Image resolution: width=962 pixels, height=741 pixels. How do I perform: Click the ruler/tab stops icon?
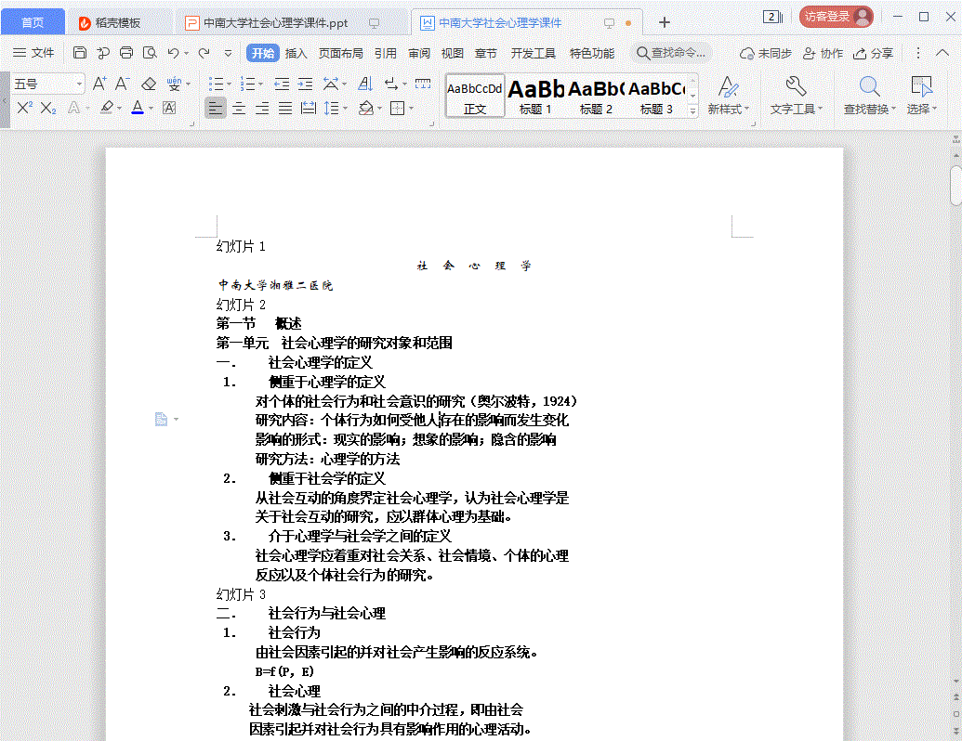[x=423, y=84]
